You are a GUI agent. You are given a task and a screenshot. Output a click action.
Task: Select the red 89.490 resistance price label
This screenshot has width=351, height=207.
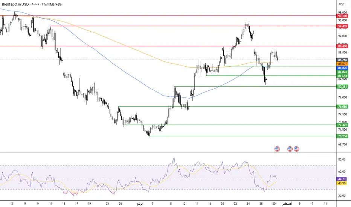point(342,46)
